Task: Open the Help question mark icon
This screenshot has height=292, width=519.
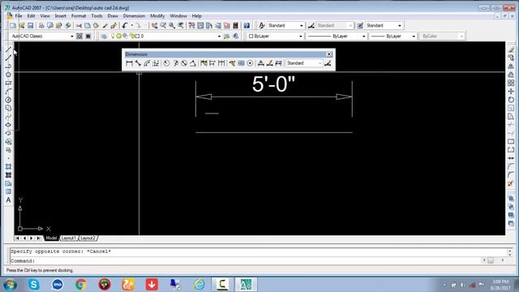Action: (x=247, y=25)
